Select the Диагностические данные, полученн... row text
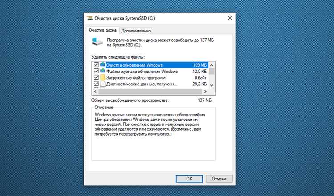Screen dimensions: 334x196 coord(142,84)
